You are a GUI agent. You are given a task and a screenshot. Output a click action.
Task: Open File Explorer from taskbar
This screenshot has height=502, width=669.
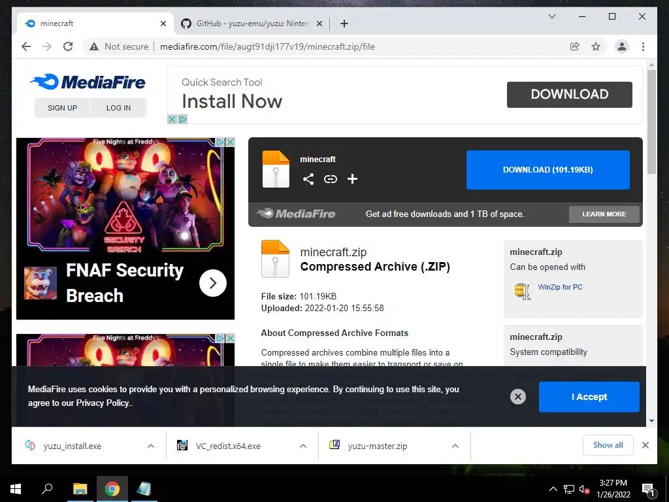(x=80, y=489)
